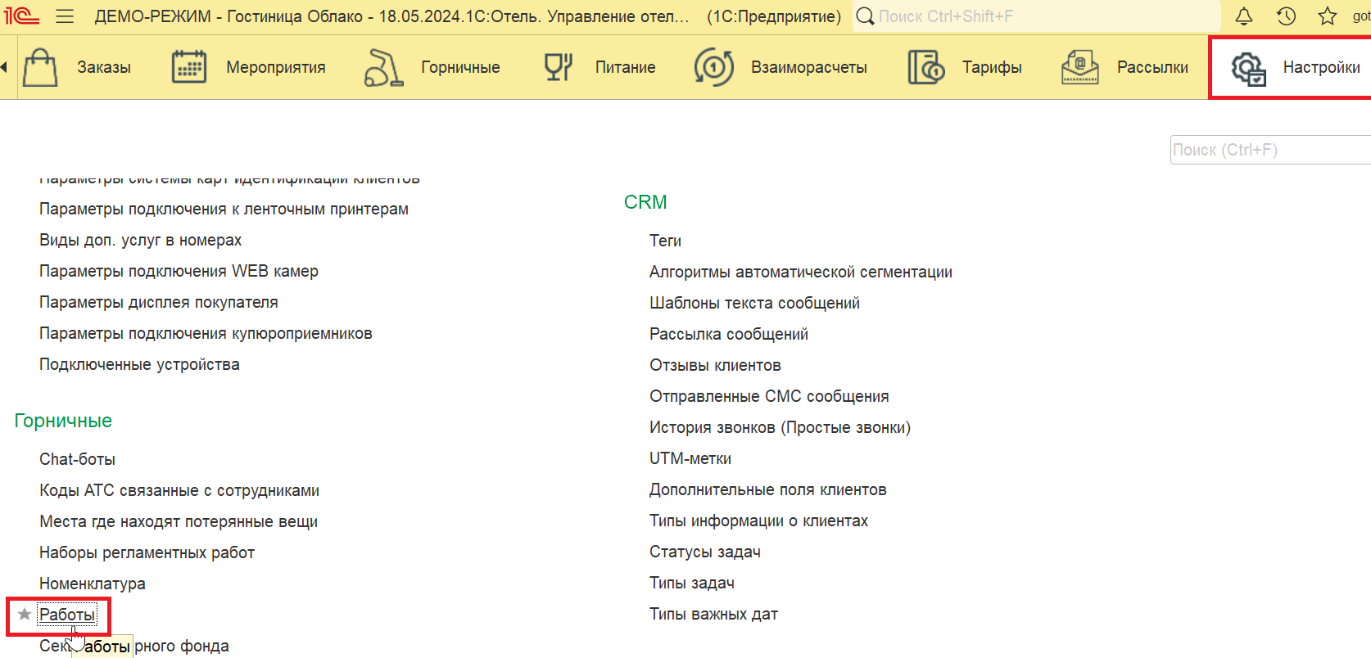Go to the Питание section
The image size is (1371, 658).
[626, 68]
